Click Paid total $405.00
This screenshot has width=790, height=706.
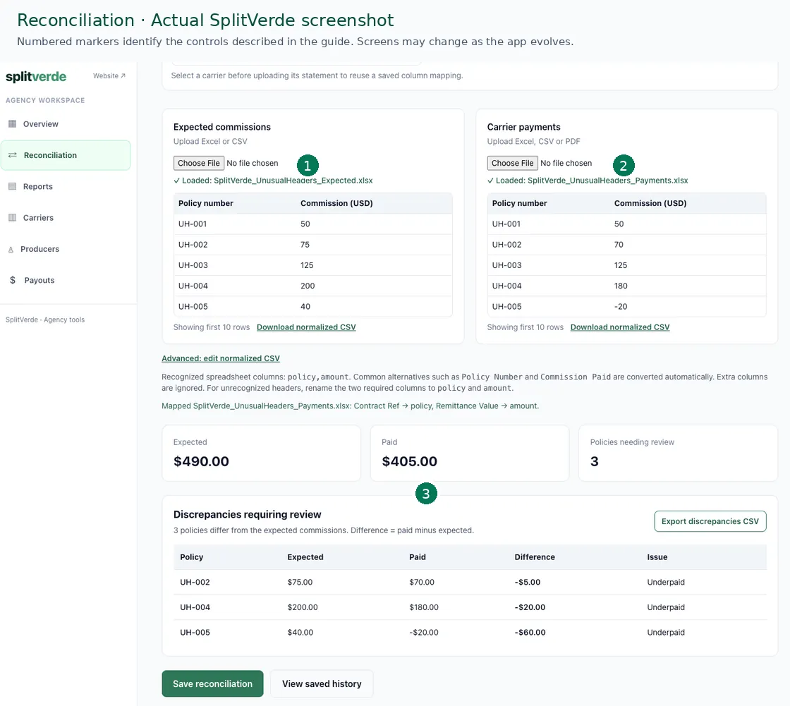point(410,461)
